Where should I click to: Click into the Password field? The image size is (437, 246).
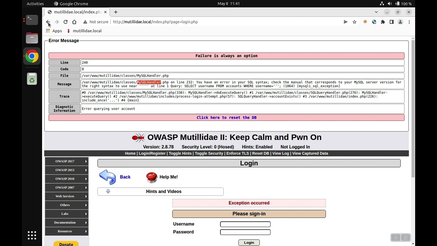pyautogui.click(x=245, y=232)
